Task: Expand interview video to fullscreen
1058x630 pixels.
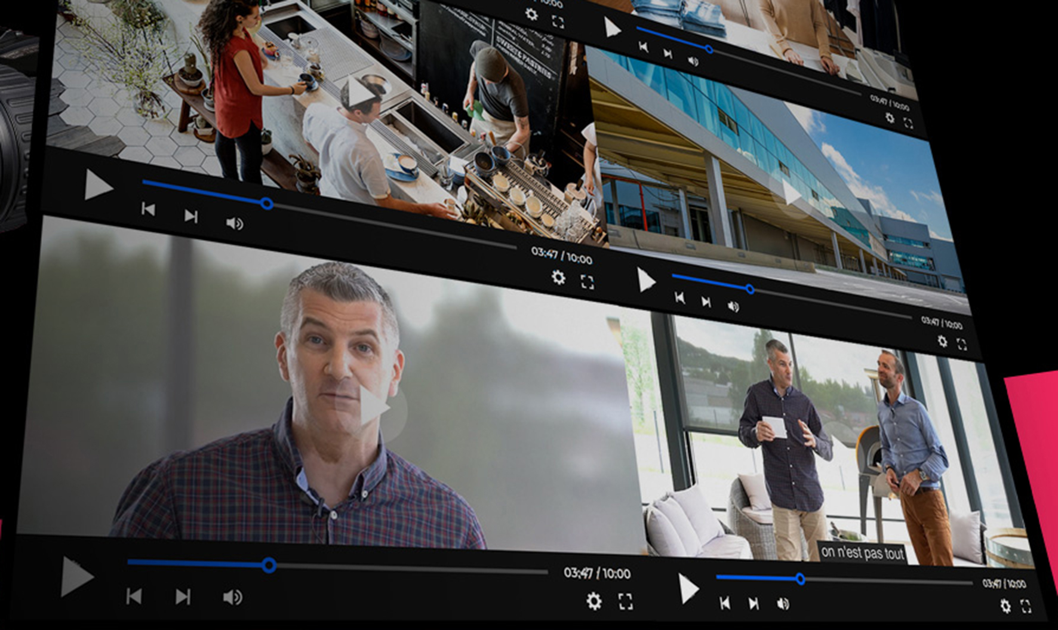Action: pyautogui.click(x=625, y=601)
